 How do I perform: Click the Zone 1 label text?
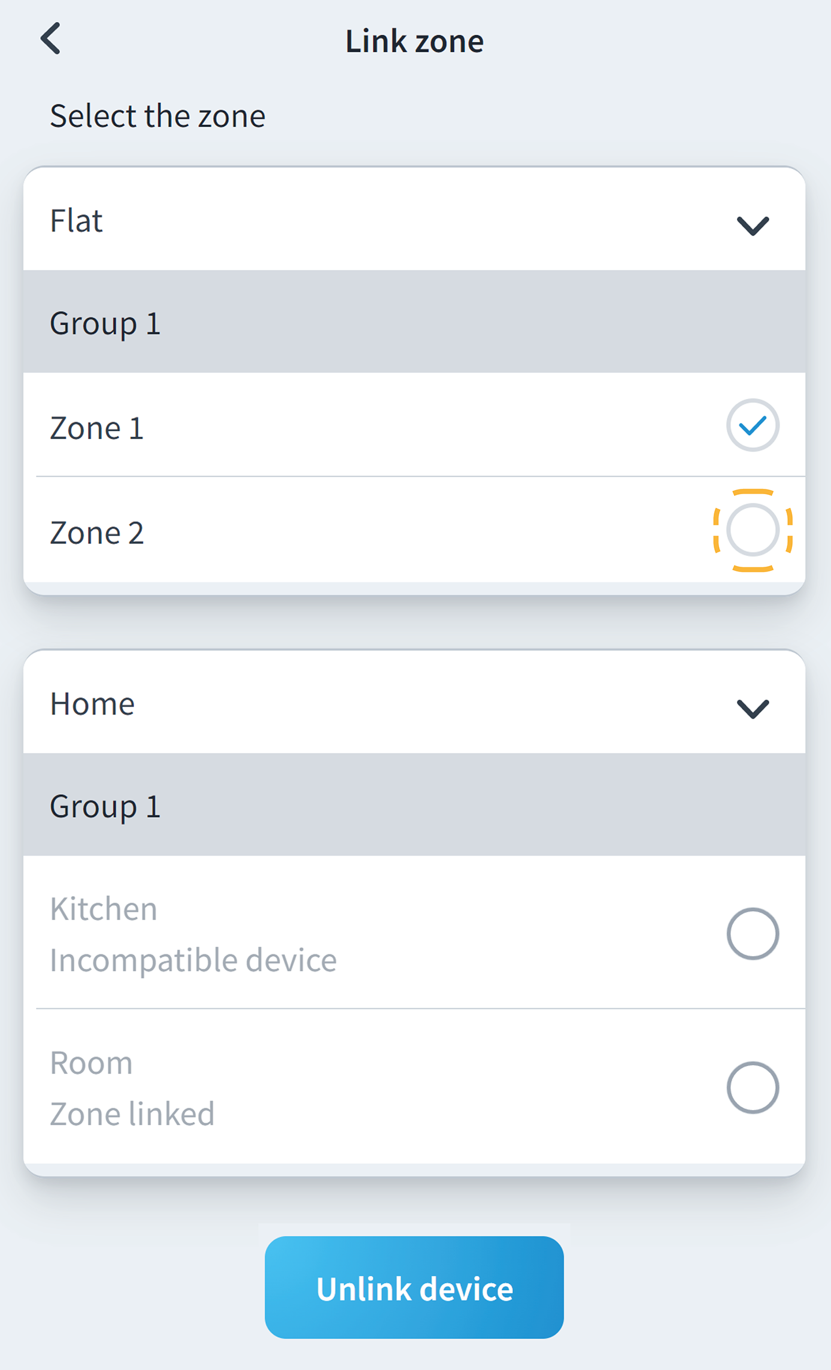click(x=97, y=428)
